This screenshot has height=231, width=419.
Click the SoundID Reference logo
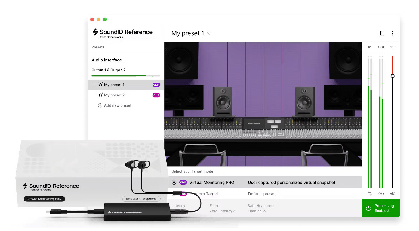(x=122, y=33)
